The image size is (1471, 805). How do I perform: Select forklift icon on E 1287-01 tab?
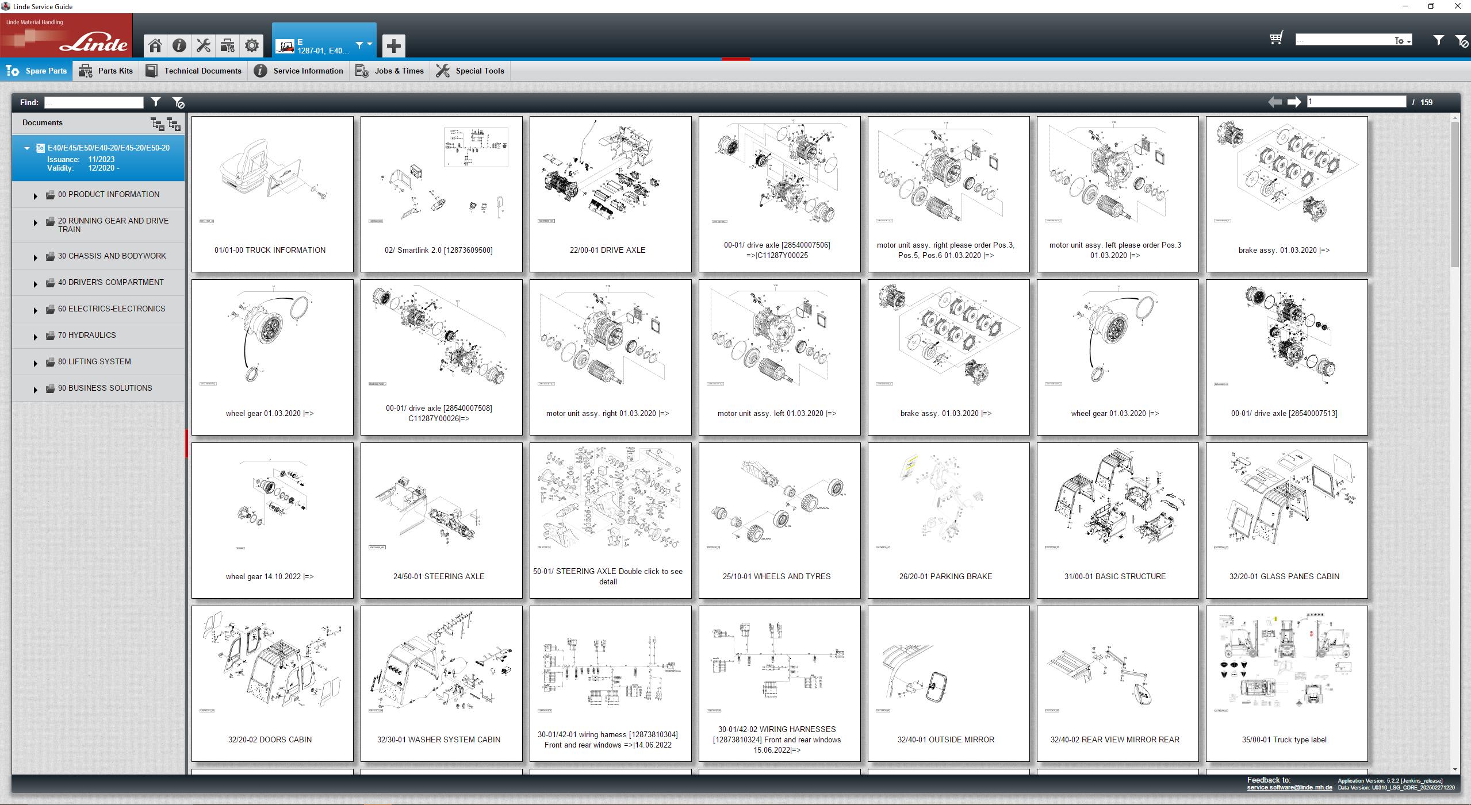click(x=285, y=47)
